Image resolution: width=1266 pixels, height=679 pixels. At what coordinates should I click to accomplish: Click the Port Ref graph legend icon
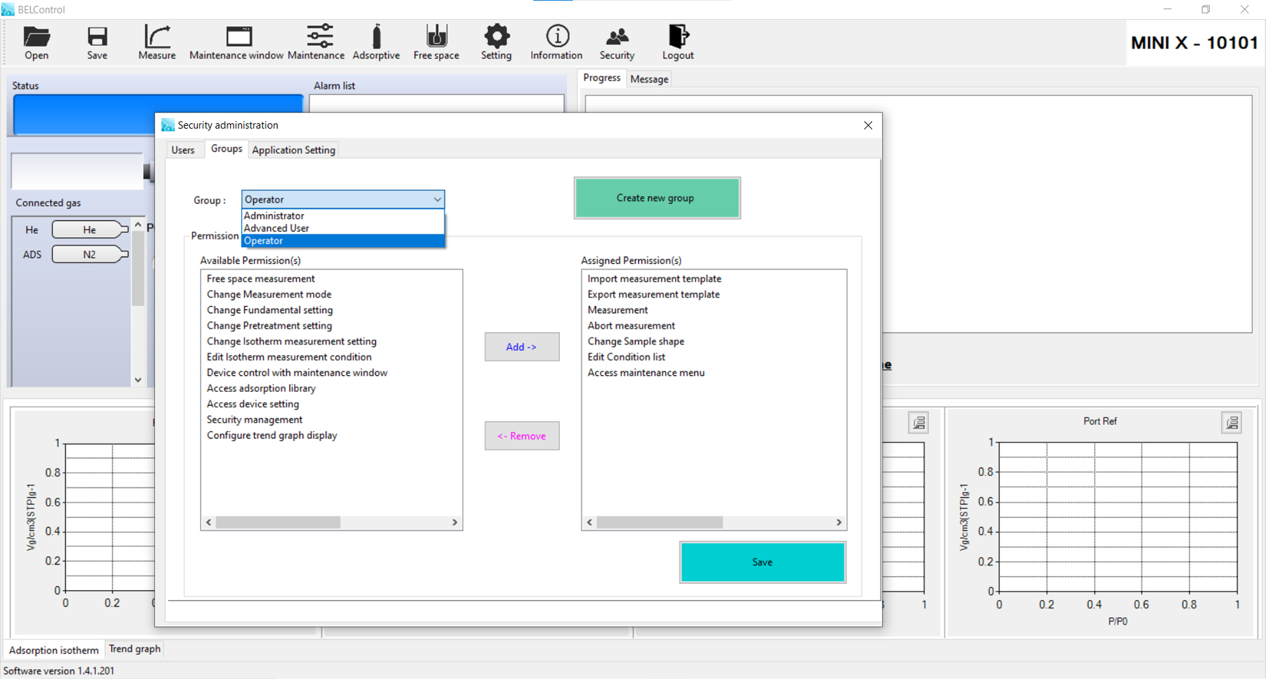1232,422
